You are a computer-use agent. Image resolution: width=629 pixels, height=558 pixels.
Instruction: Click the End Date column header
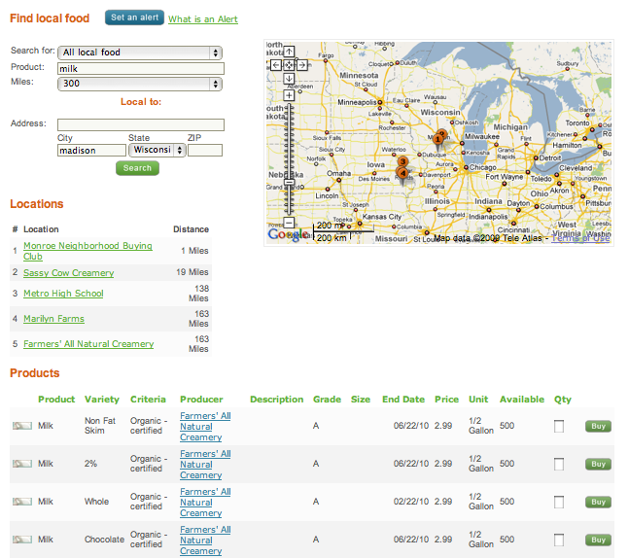(403, 400)
